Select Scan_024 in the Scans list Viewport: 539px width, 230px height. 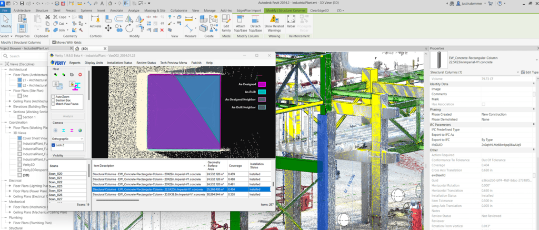[67, 191]
